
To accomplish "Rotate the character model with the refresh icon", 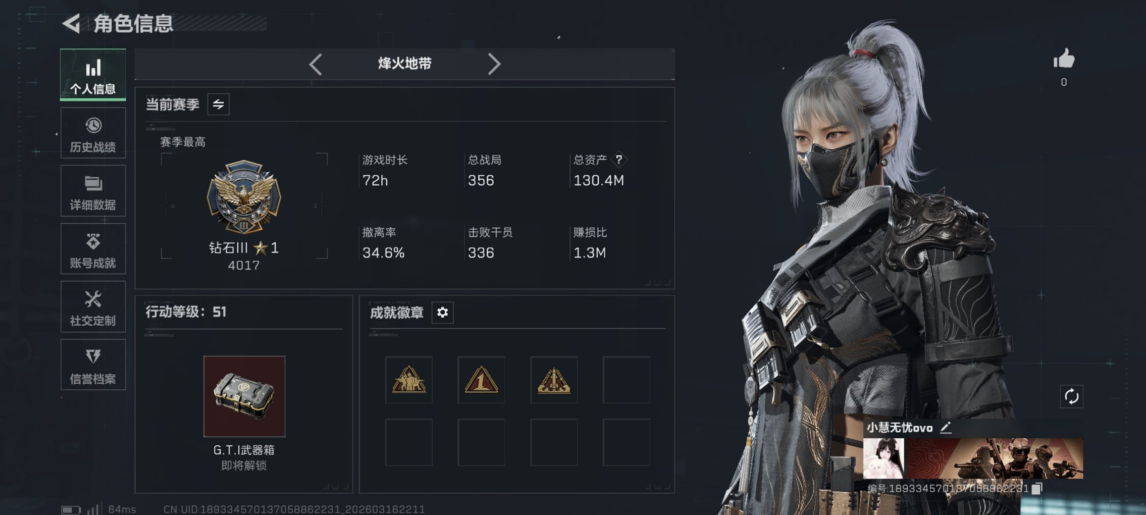I will coord(1071,396).
